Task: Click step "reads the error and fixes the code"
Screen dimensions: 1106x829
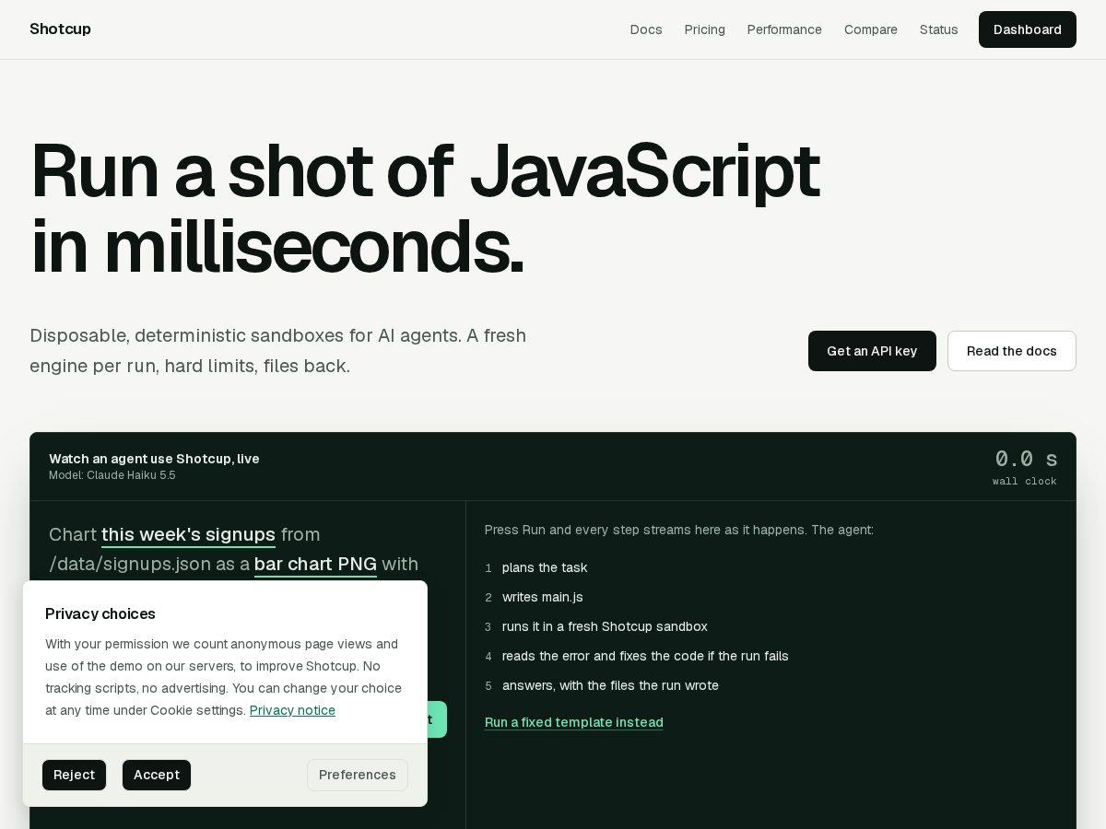Action: [x=645, y=656]
